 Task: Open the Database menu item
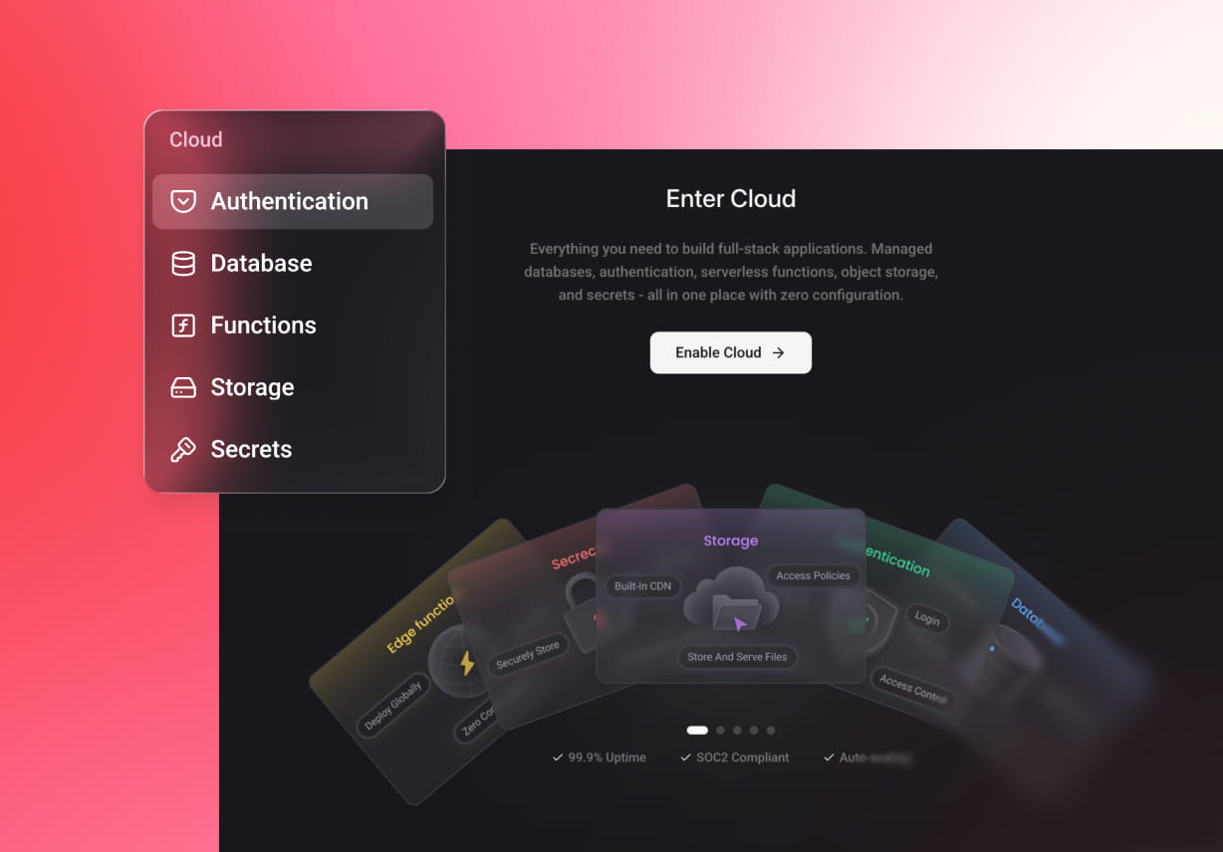coord(293,264)
